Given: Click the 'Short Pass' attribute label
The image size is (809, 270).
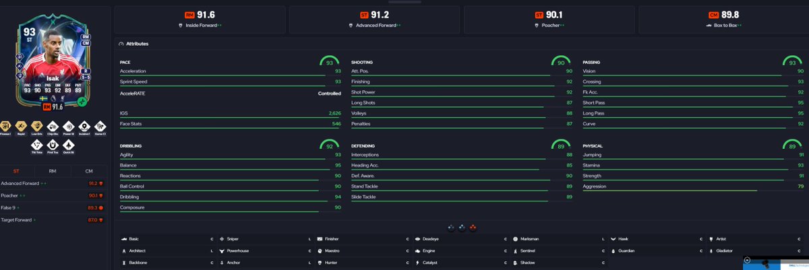Looking at the screenshot, I should tap(594, 103).
